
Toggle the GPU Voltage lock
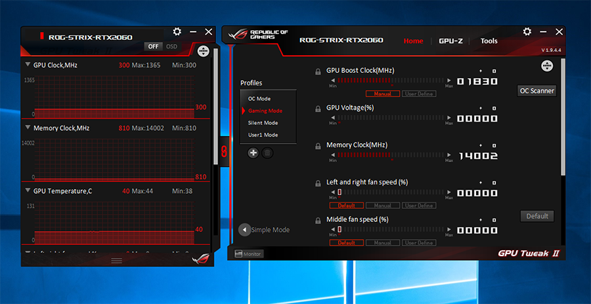click(318, 109)
